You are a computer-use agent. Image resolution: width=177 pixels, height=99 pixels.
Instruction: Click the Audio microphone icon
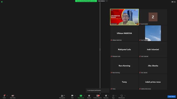click(4, 96)
